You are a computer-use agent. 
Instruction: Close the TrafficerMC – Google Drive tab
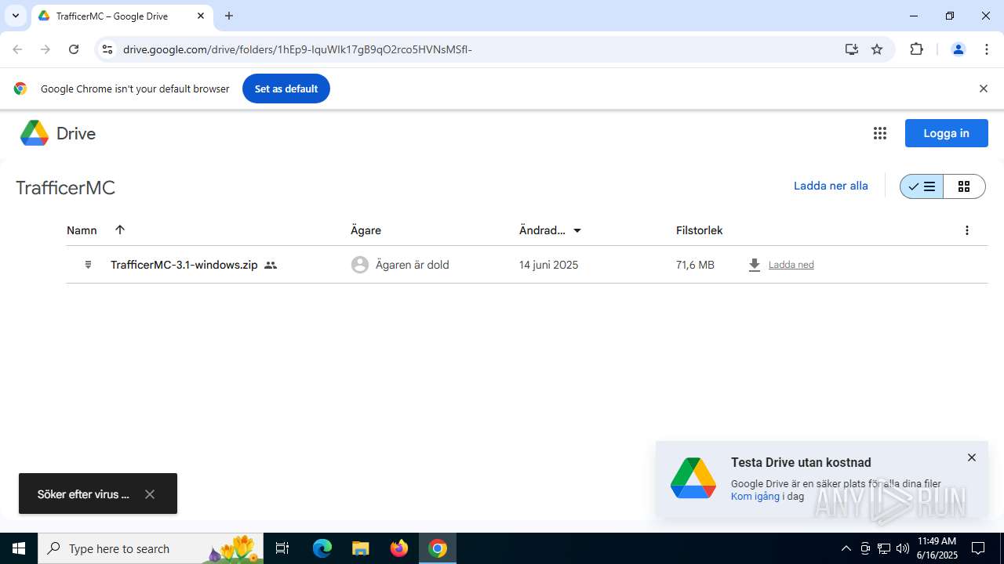click(201, 16)
